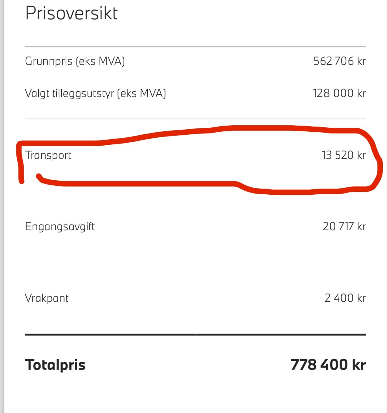Viewport: 387px width, 413px height.
Task: Click the 778 400 kr total price
Action: click(x=328, y=364)
